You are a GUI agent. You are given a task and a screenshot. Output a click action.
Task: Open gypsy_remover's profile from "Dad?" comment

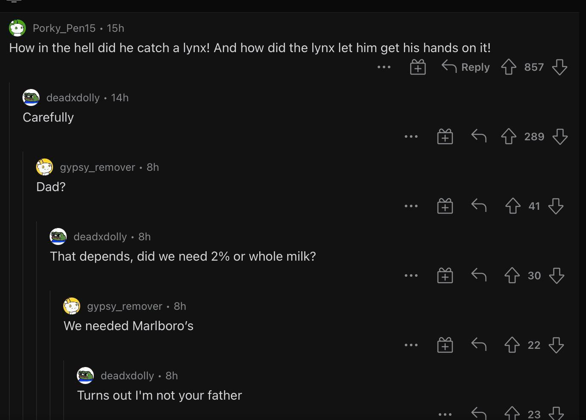pyautogui.click(x=97, y=167)
